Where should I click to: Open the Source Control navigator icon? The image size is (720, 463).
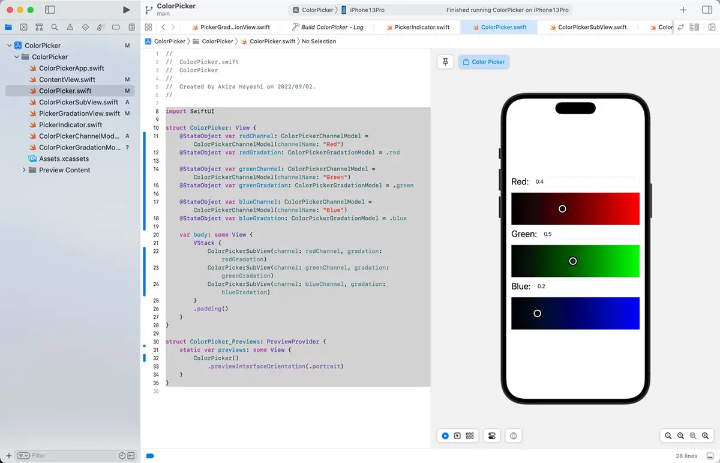[23, 27]
